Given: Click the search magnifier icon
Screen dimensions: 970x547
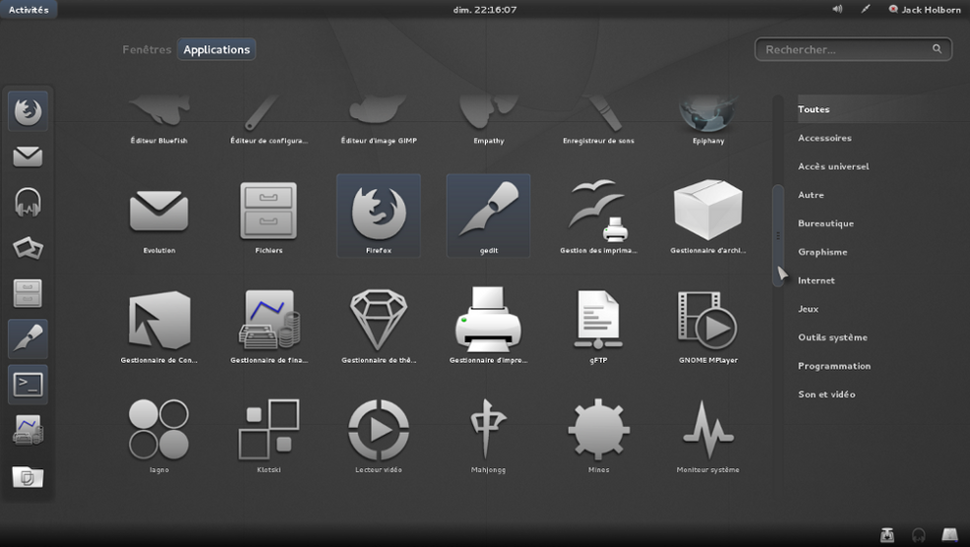Looking at the screenshot, I should 936,49.
